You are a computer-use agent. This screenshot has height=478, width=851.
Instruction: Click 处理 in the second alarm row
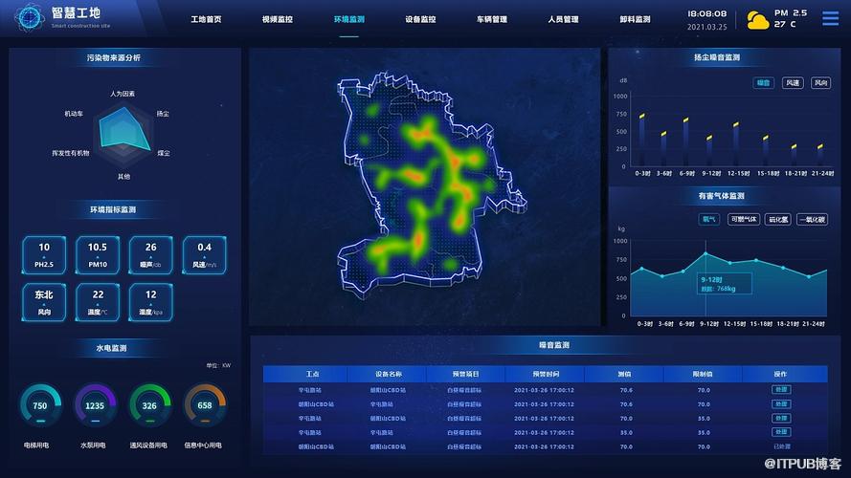pos(781,403)
